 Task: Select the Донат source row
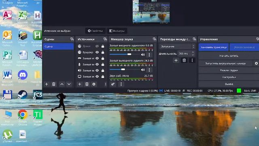click(91, 46)
